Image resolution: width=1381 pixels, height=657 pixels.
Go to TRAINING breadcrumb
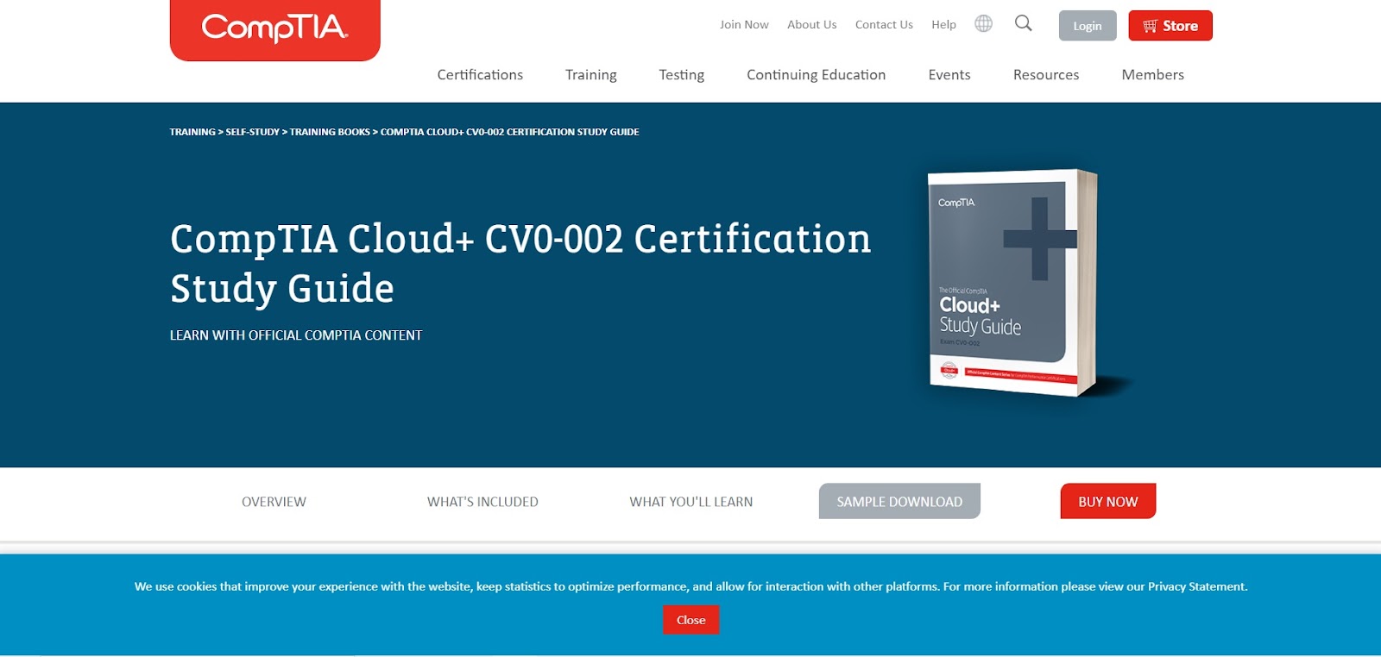coord(192,132)
